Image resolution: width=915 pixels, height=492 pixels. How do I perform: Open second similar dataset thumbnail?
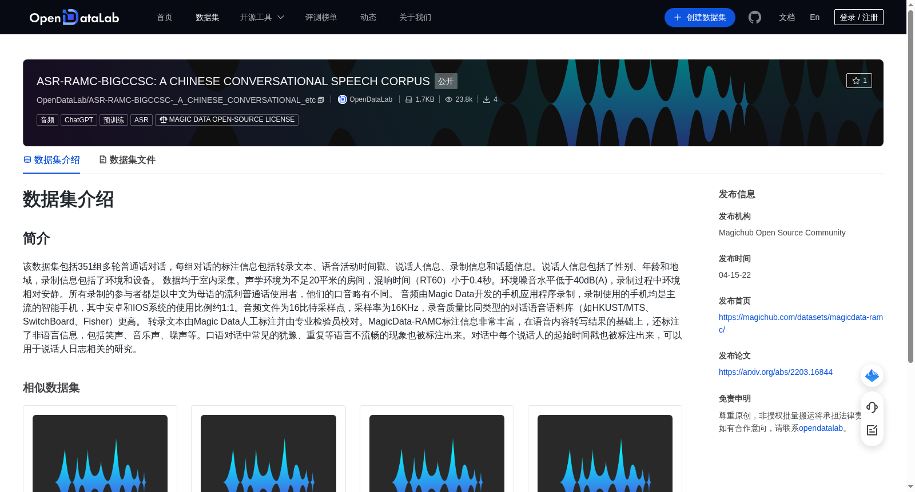(268, 453)
